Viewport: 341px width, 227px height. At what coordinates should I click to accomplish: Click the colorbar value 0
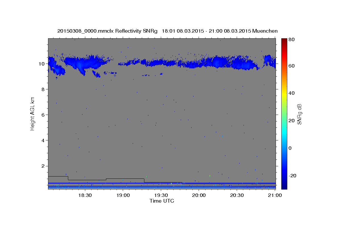coord(290,148)
